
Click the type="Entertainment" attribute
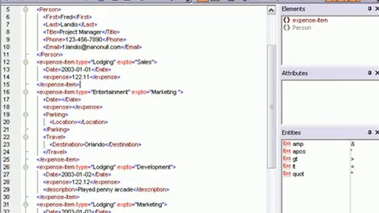click(103, 92)
